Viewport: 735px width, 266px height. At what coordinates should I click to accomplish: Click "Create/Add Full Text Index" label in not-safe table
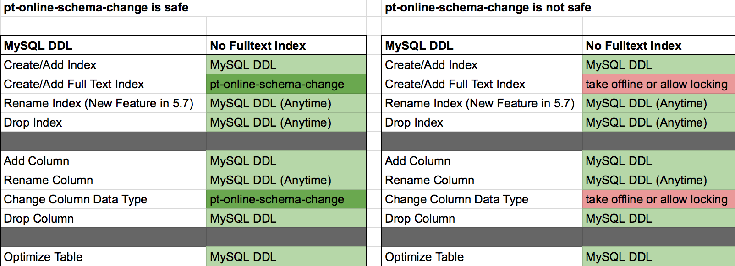tap(455, 84)
